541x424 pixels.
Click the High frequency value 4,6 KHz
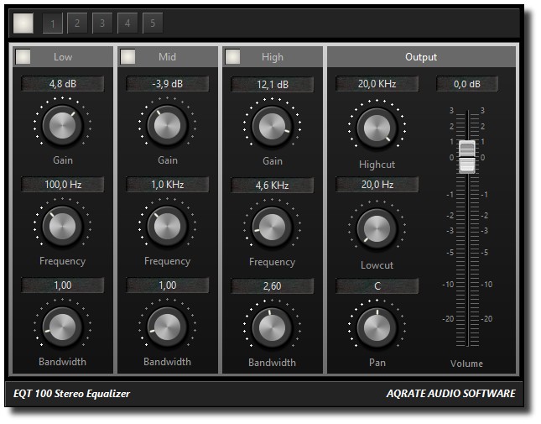point(273,186)
